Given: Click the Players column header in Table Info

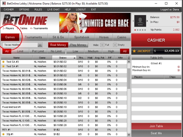Looking at the screenshot, I should click(148, 77).
